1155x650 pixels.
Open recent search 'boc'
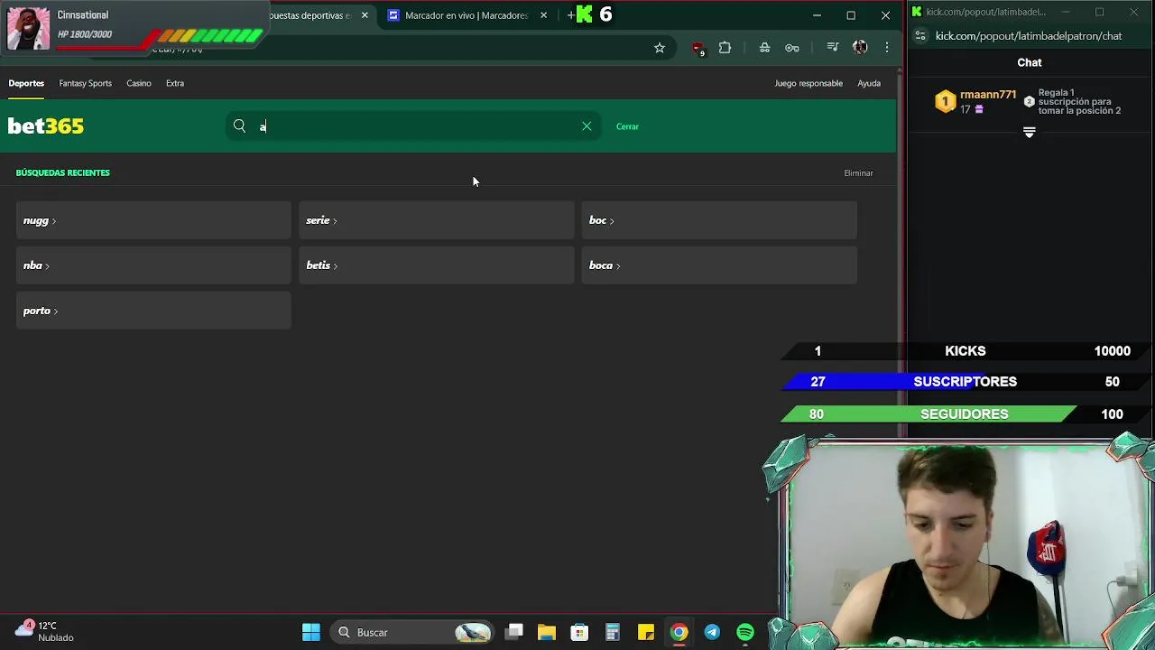pyautogui.click(x=719, y=220)
